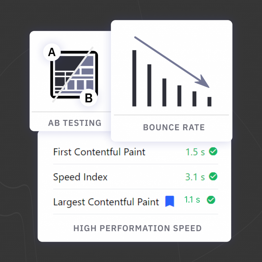This screenshot has height=262, width=262.
Task: Select the circled letter A badge
Action: tap(52, 52)
